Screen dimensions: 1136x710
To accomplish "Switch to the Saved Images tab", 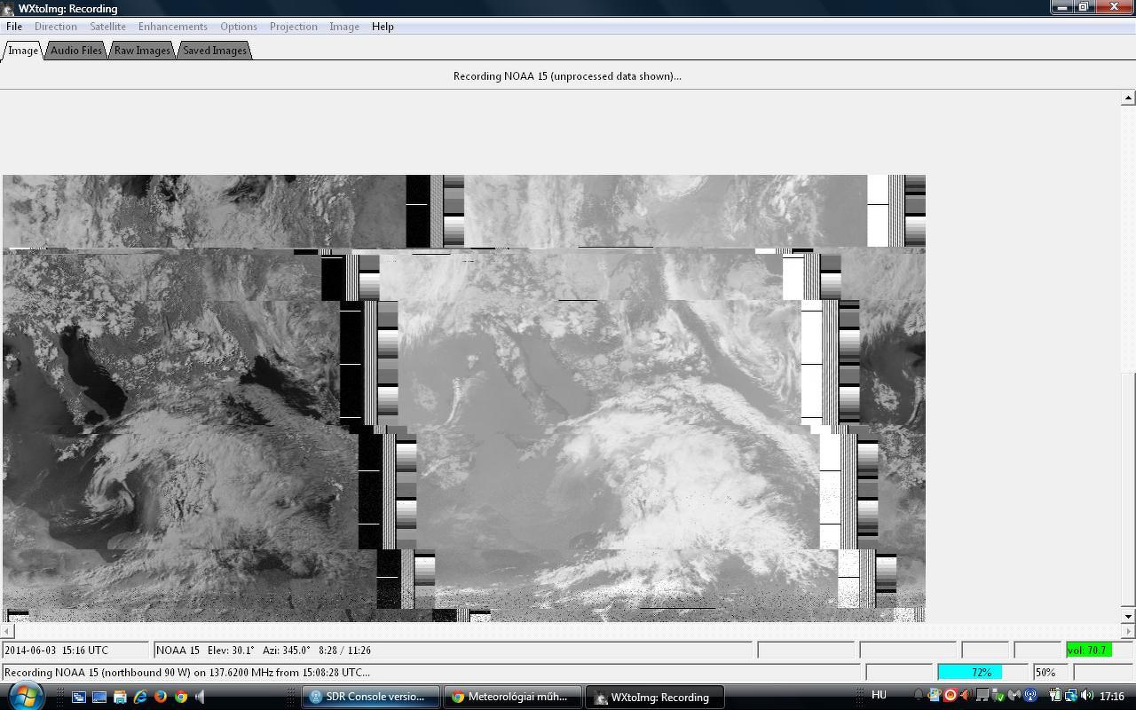I will click(215, 51).
